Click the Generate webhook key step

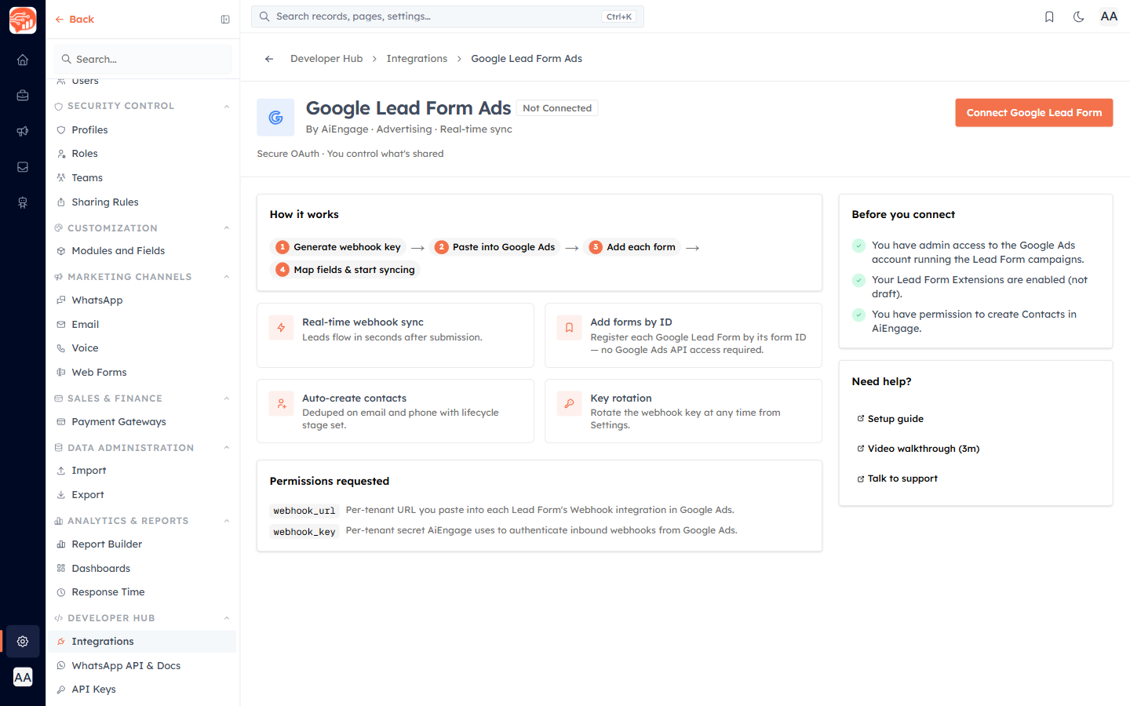click(338, 247)
